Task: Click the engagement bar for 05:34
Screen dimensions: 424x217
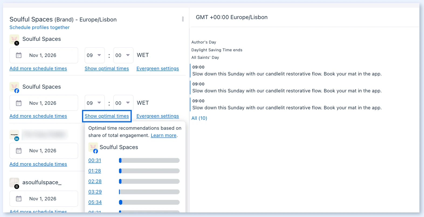Action: pos(149,202)
